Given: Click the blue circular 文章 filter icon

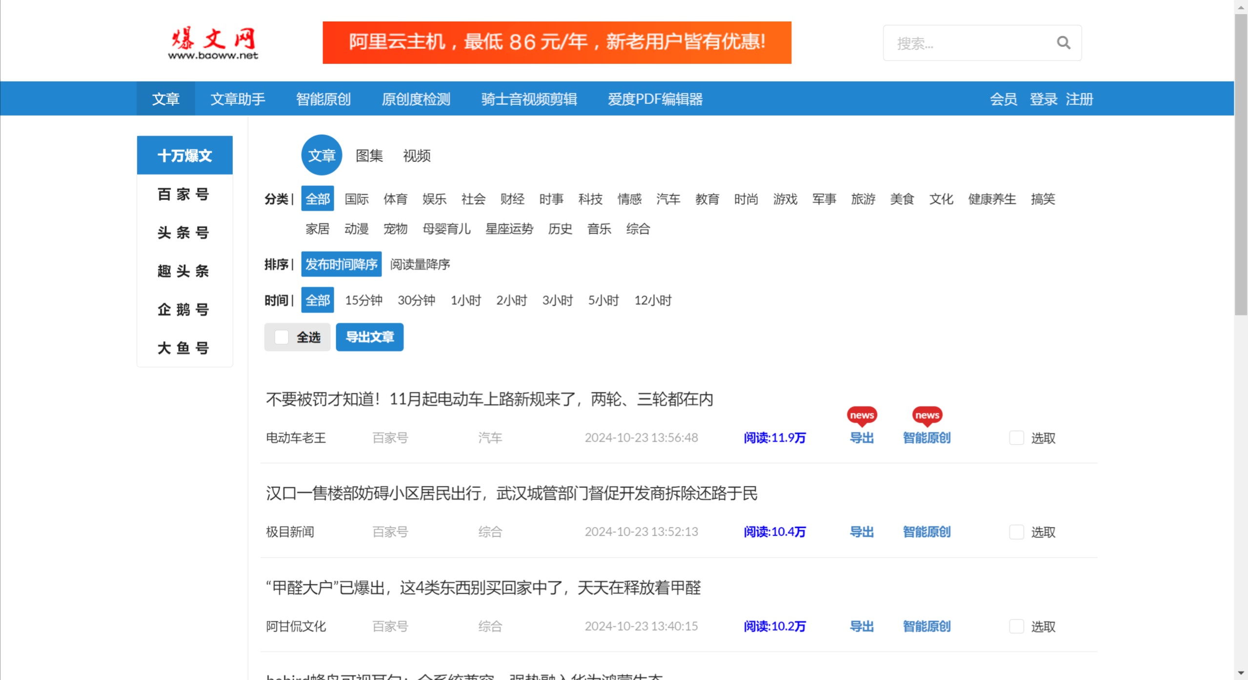Looking at the screenshot, I should tap(322, 155).
